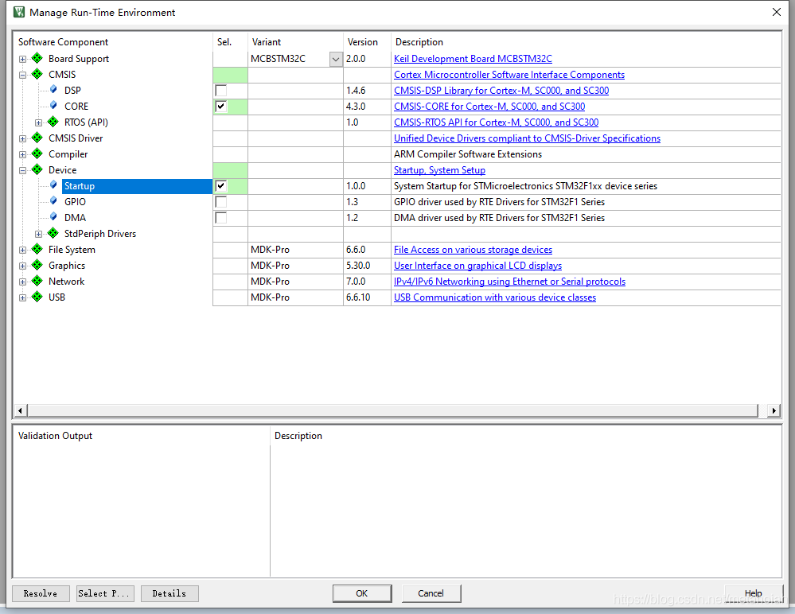Click the Device green diamond icon
The height and width of the screenshot is (614, 795).
[x=37, y=169]
